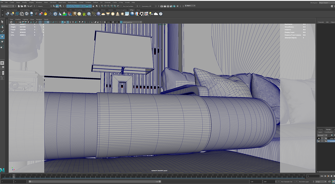
Task: Open V-Ray help question mark icon
Action: (x=161, y=14)
